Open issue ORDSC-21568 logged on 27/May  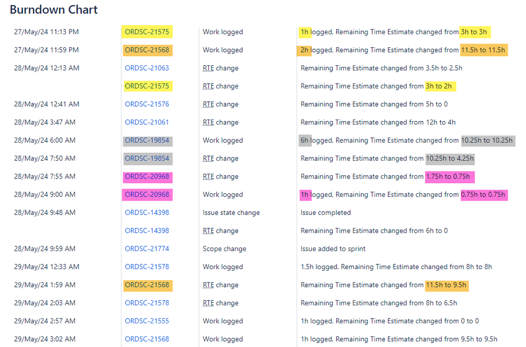click(x=147, y=49)
